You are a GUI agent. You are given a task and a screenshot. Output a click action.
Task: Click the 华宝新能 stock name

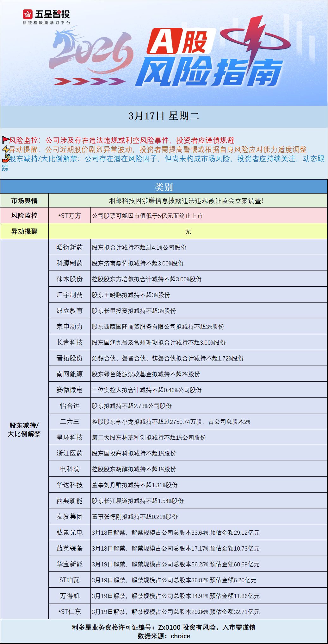coord(70,564)
